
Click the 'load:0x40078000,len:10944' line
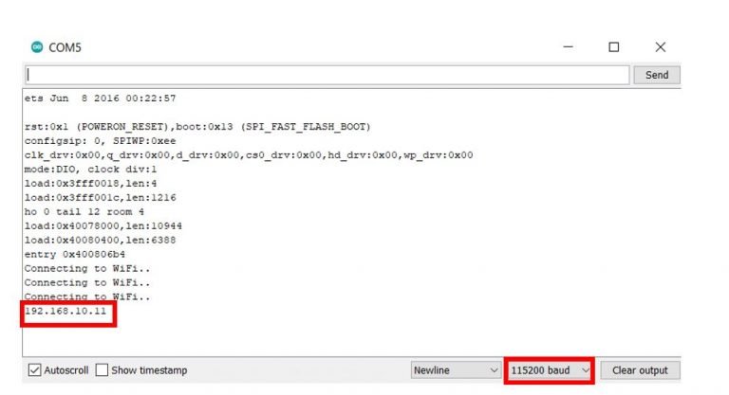(103, 226)
